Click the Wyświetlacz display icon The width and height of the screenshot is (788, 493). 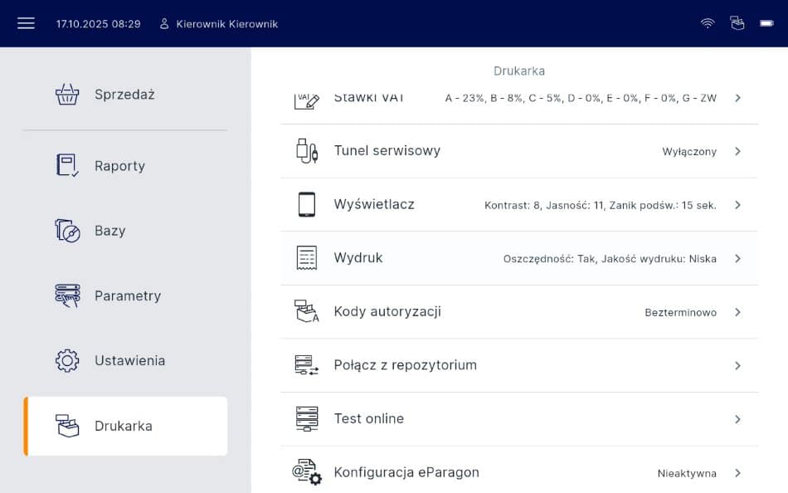click(x=307, y=204)
